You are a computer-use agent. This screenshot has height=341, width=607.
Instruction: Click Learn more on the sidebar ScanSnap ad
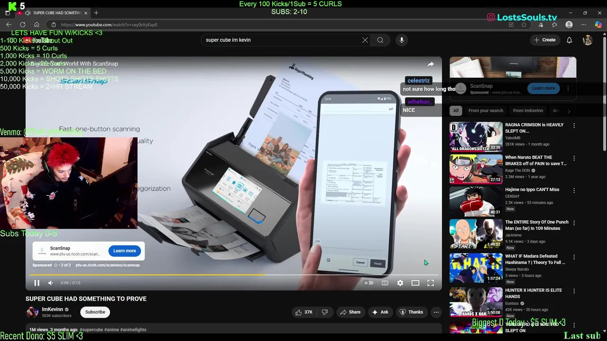(x=543, y=88)
